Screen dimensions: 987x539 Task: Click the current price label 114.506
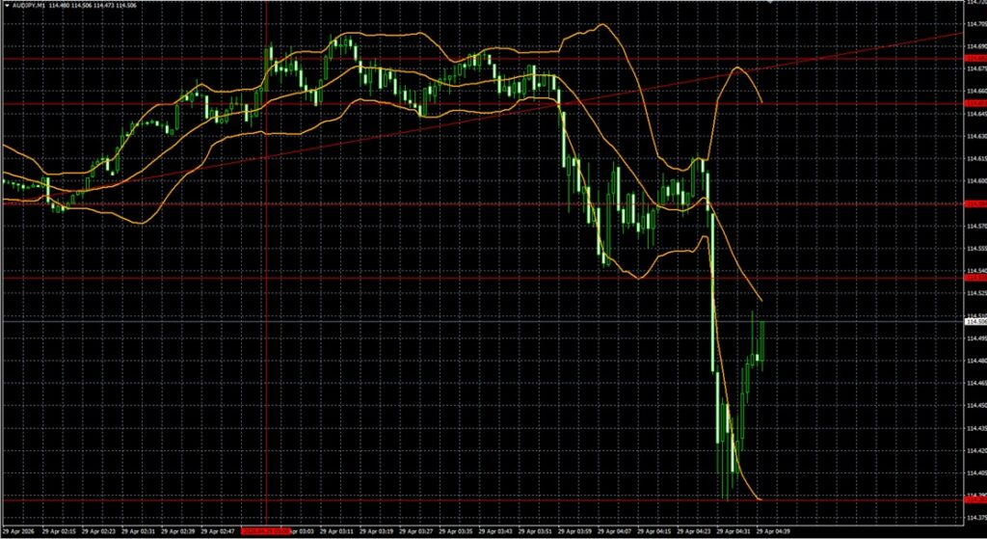pos(975,322)
